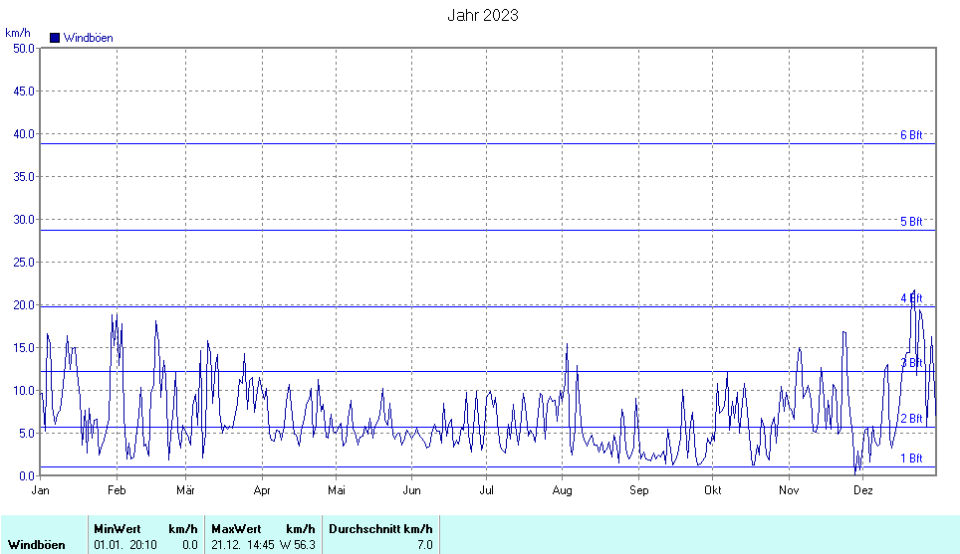
Task: Click the Windböen legend label text
Action: pos(88,38)
